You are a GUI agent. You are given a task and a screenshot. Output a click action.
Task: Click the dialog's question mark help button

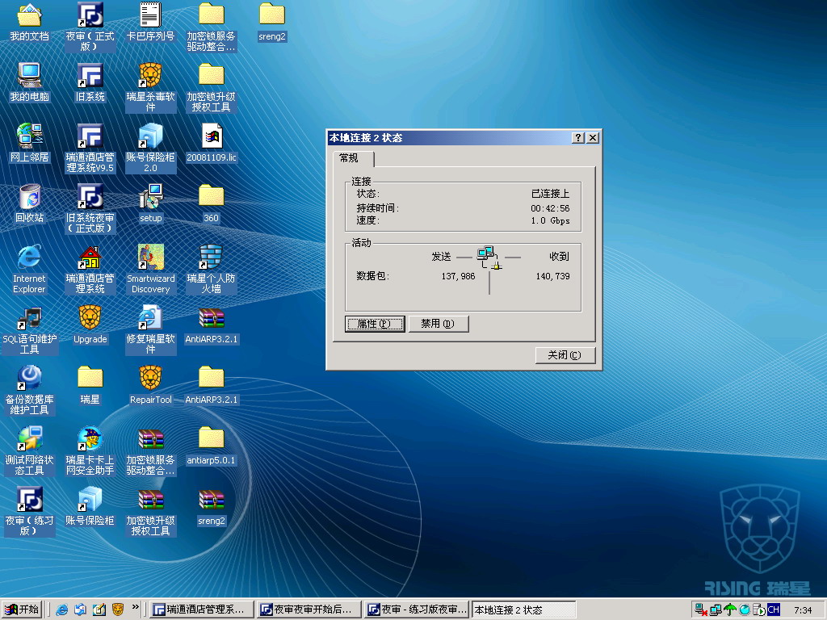coord(577,138)
